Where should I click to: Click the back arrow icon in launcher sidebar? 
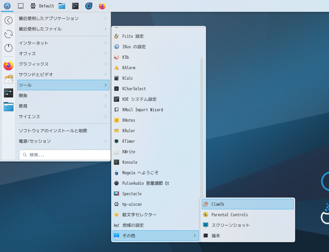pyautogui.click(x=9, y=20)
